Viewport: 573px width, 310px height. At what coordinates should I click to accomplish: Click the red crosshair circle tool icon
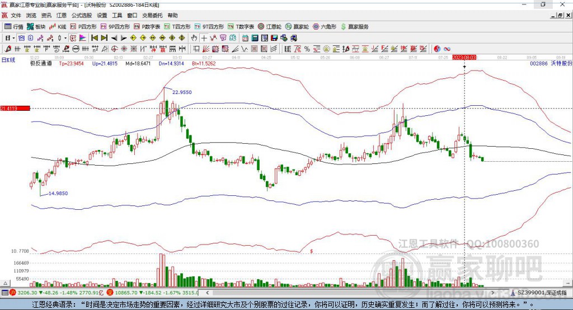coord(114,49)
